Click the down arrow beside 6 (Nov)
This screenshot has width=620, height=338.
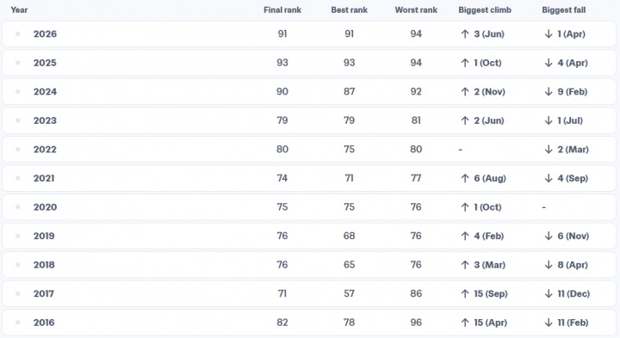click(549, 236)
